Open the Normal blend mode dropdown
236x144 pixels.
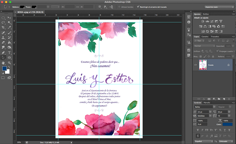[204, 46]
